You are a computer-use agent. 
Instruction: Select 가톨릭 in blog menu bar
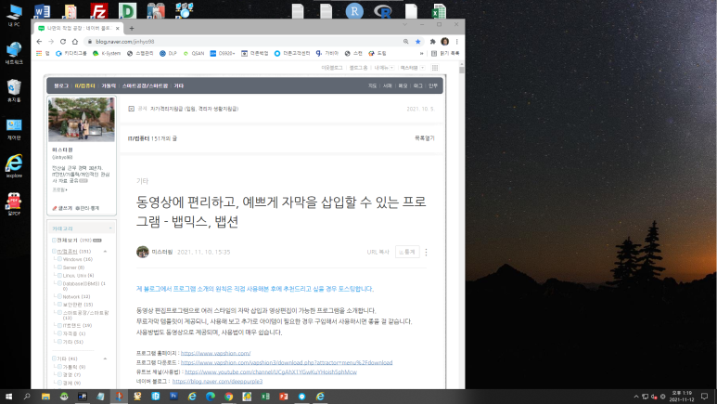[109, 86]
